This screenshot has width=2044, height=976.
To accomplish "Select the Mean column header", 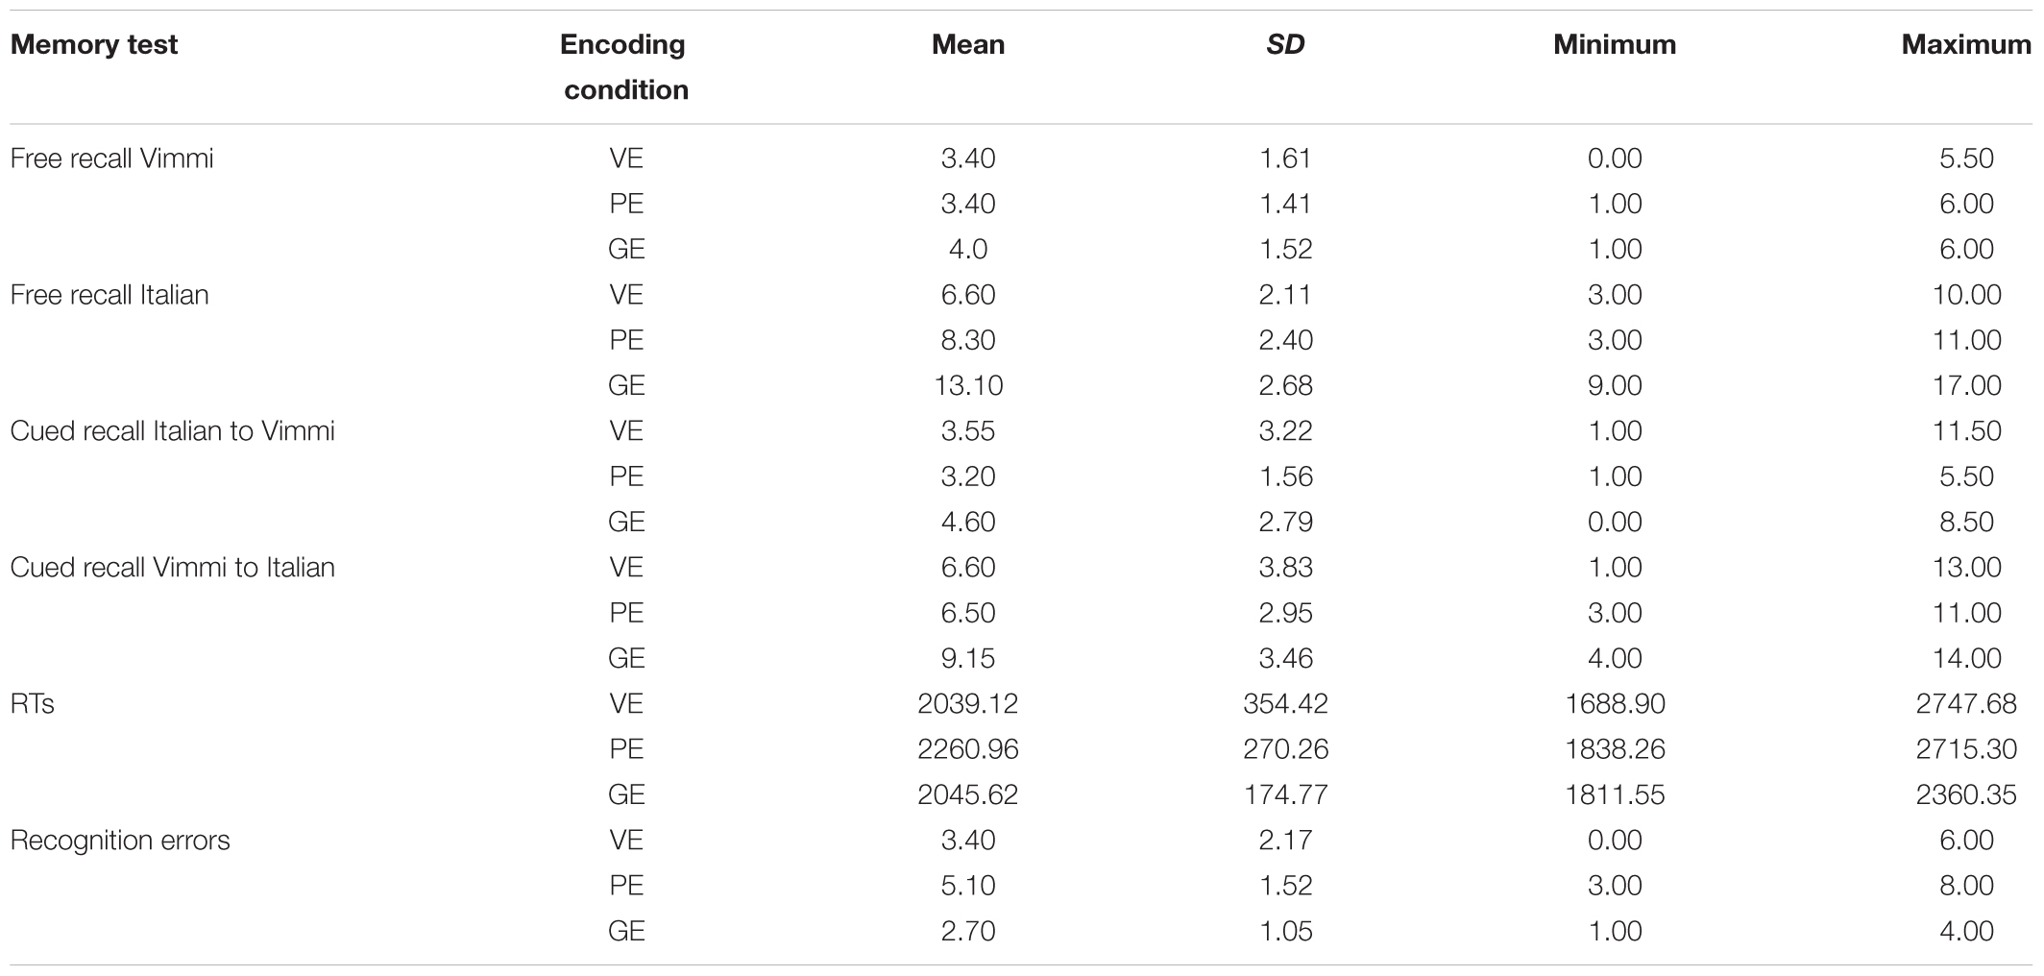I will point(968,45).
